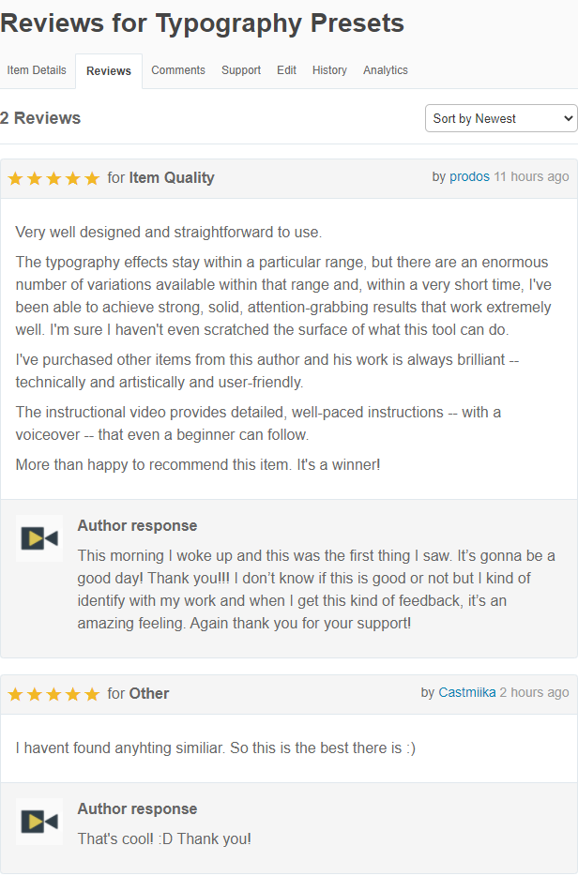This screenshot has height=876, width=578.
Task: Select the Edit tab
Action: [x=286, y=70]
